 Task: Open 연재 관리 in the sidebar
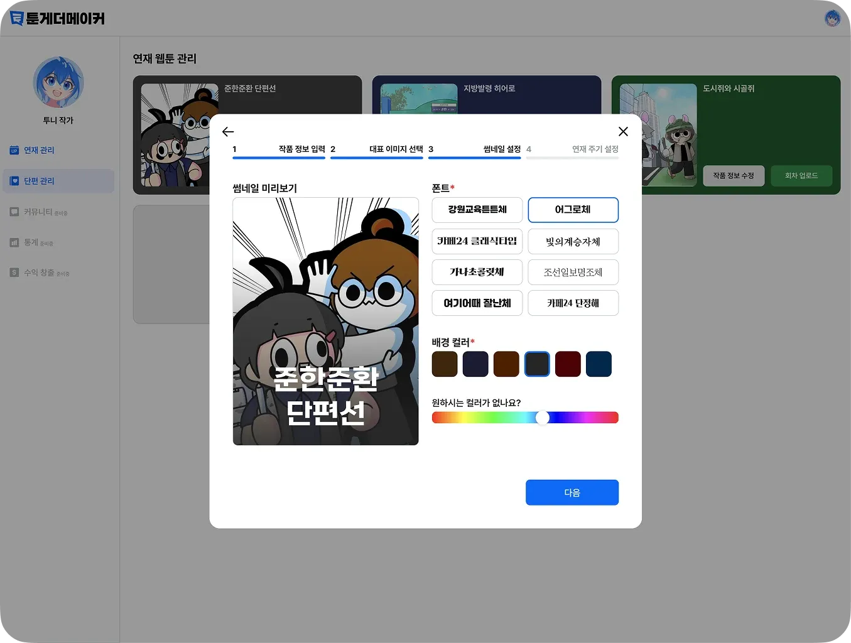click(x=58, y=150)
